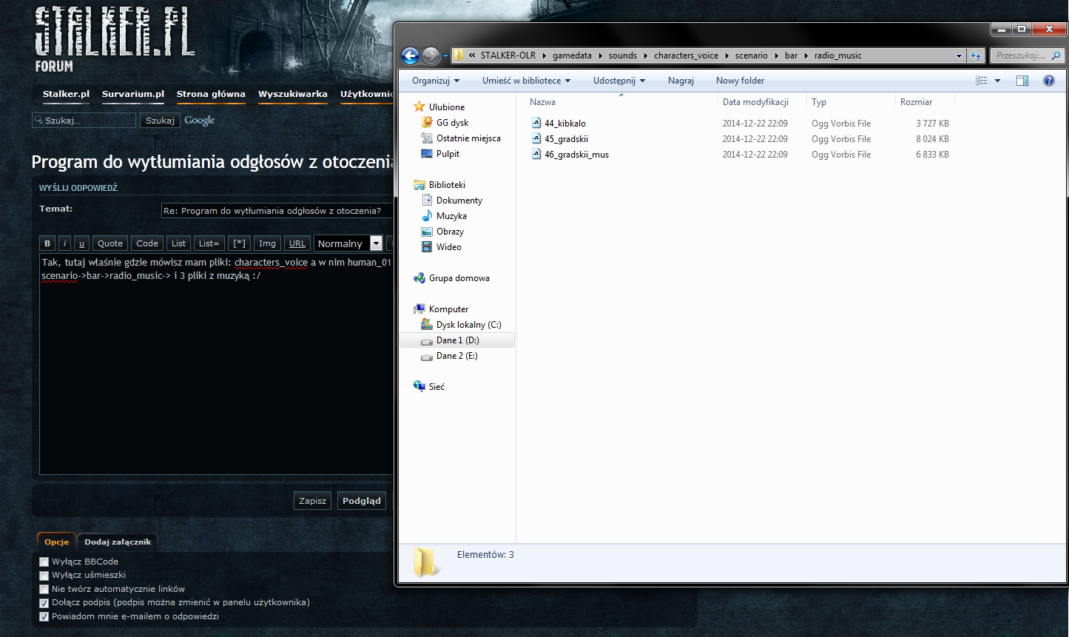Open the Organizuj dropdown menu
Image resolution: width=1069 pixels, height=637 pixels.
[436, 81]
